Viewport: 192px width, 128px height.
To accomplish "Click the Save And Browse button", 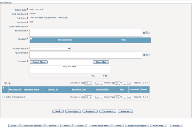I will click(x=32, y=125).
